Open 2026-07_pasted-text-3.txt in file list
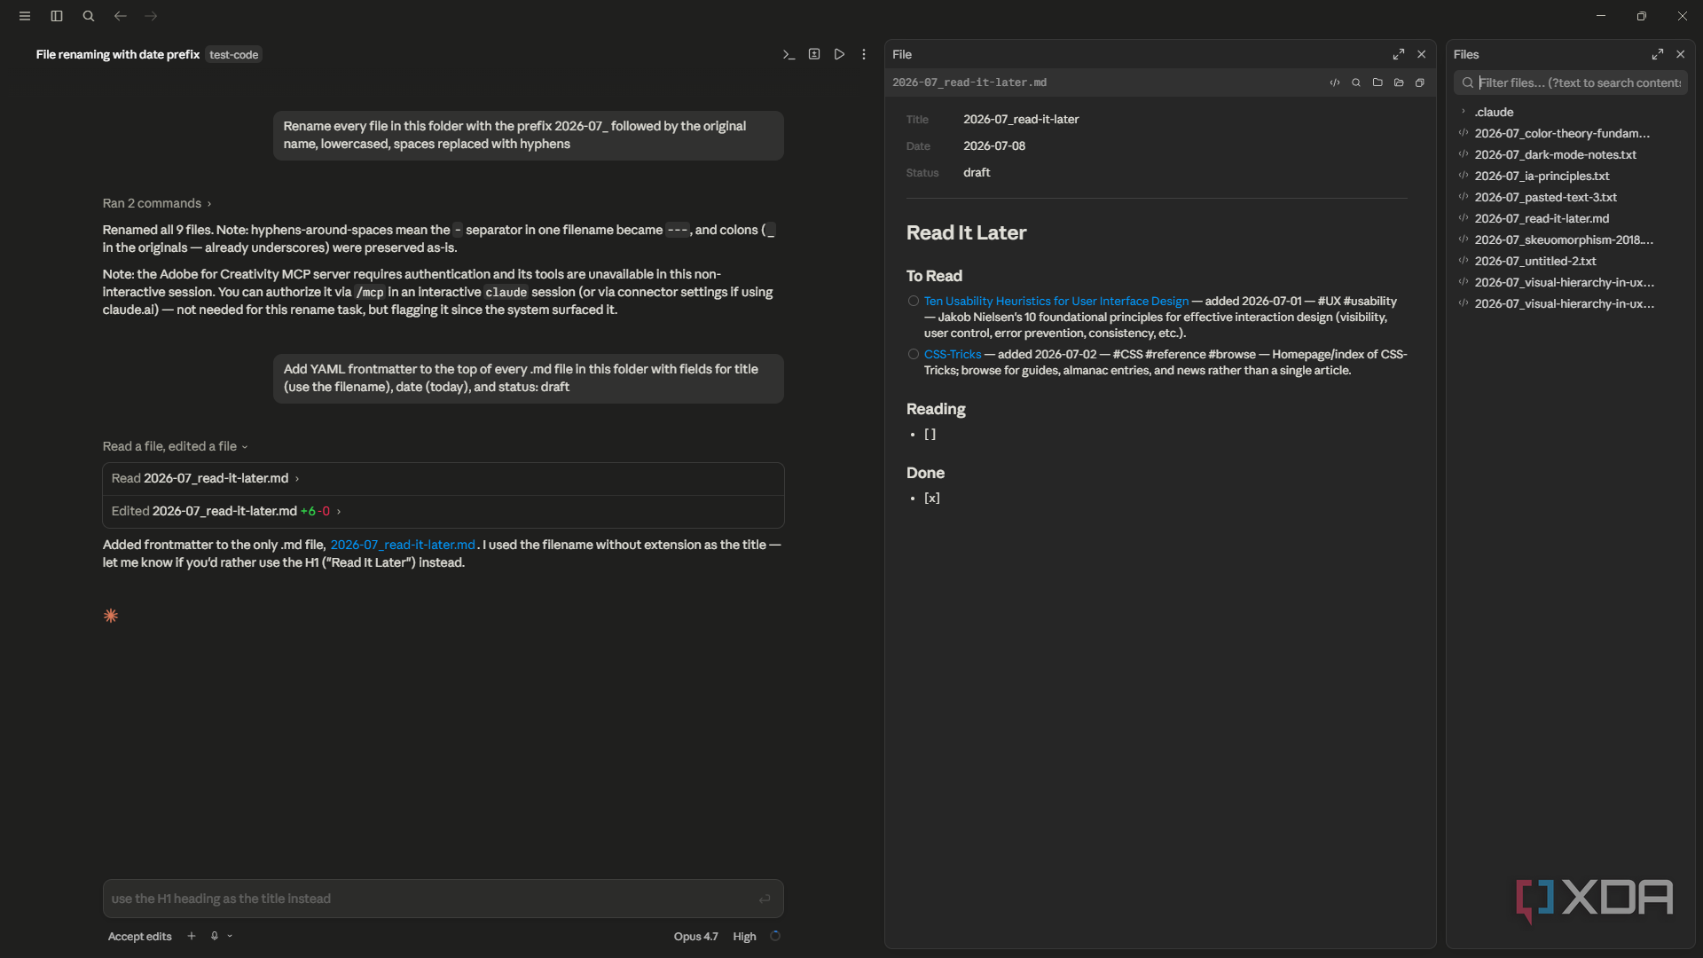 [x=1545, y=198]
